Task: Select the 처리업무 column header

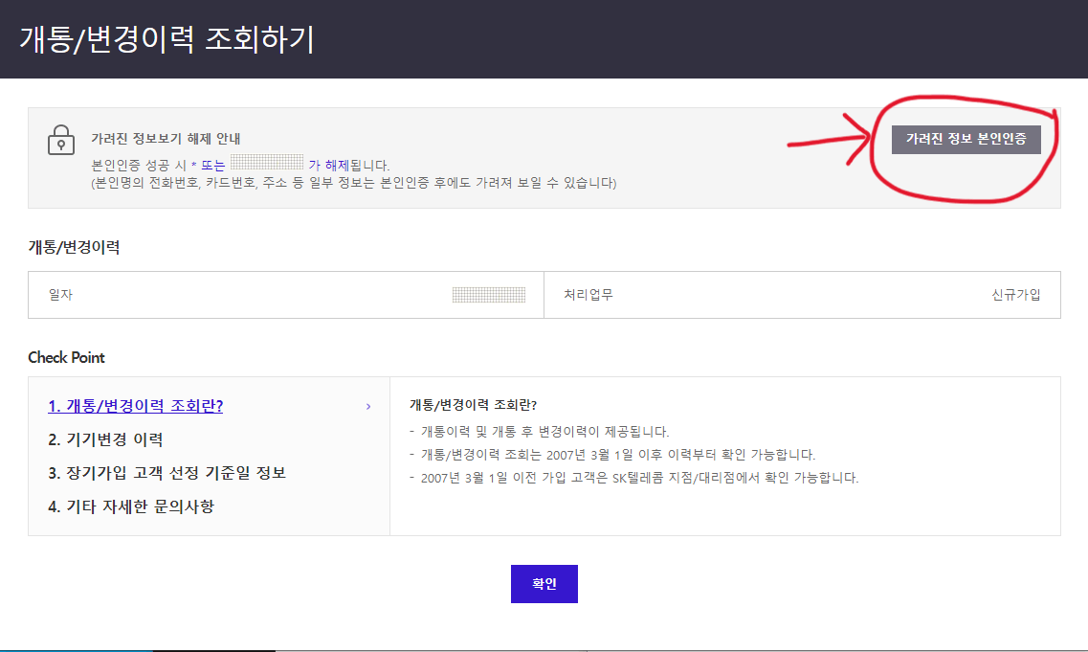Action: 586,295
